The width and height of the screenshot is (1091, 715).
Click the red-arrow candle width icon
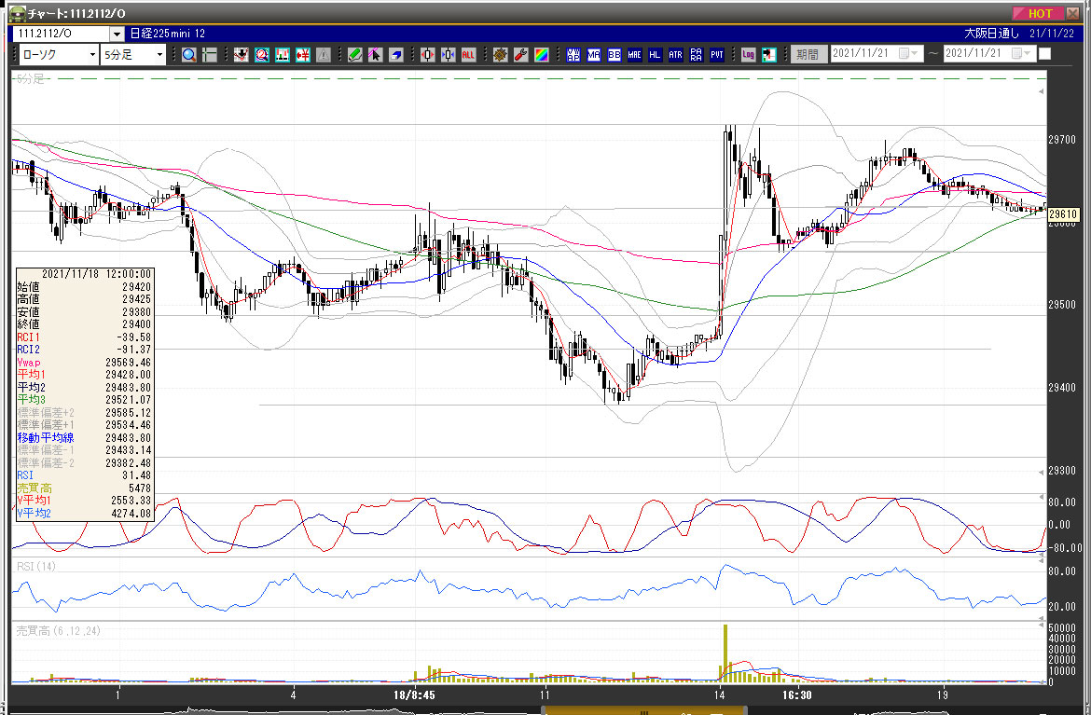coord(427,54)
